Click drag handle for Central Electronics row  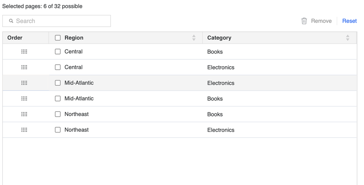click(x=24, y=67)
